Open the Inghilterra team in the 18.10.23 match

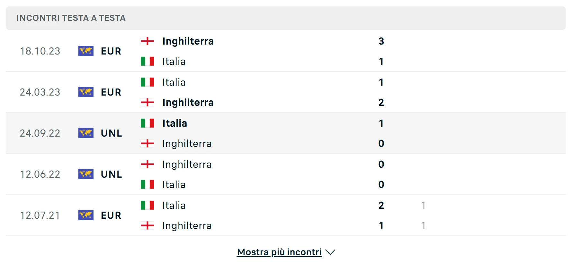pyautogui.click(x=188, y=41)
